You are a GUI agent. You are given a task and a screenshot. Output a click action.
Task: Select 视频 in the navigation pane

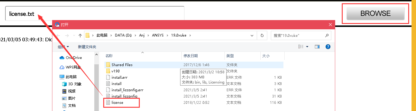pyautogui.click(x=69, y=91)
